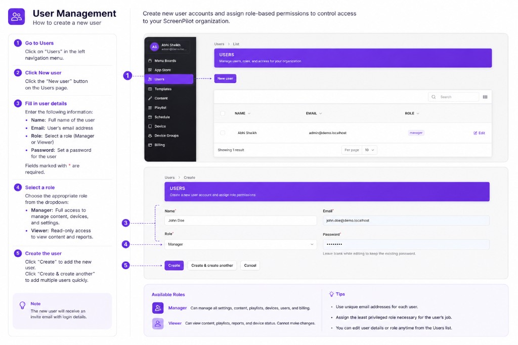Click the AS user avatar
Image resolution: width=518 pixels, height=345 pixels.
(x=154, y=47)
